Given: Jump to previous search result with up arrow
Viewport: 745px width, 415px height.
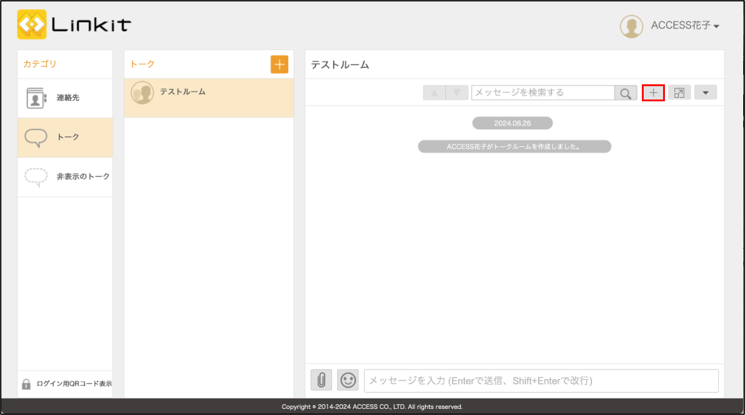Looking at the screenshot, I should pyautogui.click(x=434, y=93).
